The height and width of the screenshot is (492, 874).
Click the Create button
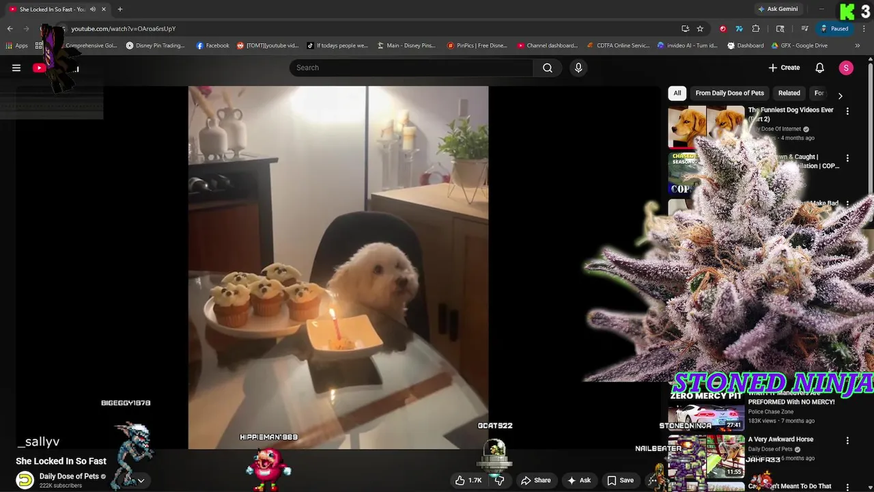click(784, 68)
